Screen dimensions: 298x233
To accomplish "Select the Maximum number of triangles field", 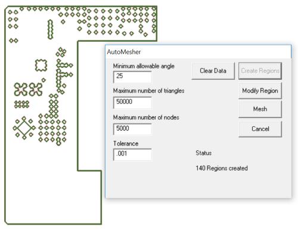I will (x=132, y=102).
